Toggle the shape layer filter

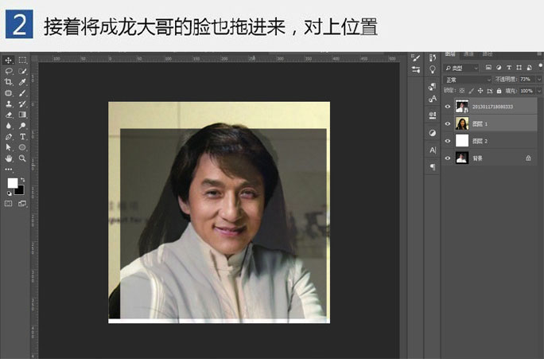(x=519, y=68)
